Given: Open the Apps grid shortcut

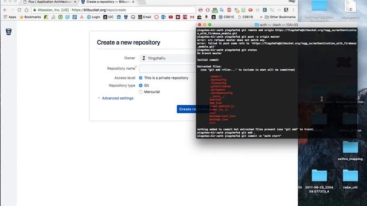Looking at the screenshot, I should (x=10, y=17).
